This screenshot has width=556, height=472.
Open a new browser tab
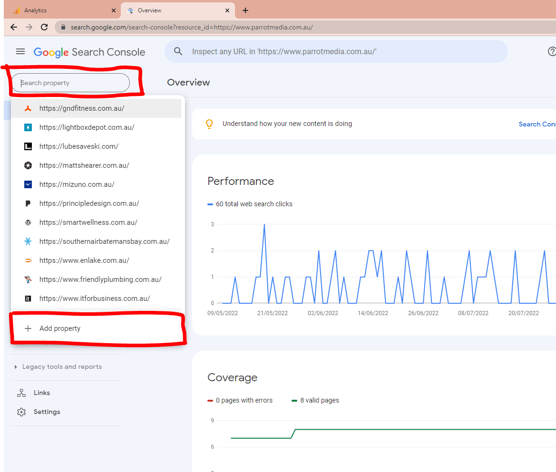[245, 10]
